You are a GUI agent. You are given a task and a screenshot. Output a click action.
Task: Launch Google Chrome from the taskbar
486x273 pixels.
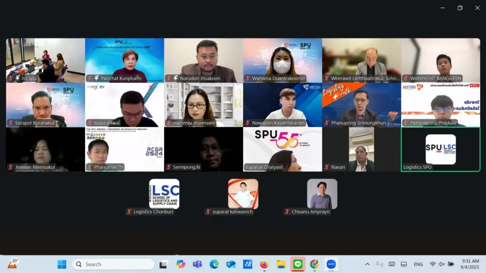tap(314, 264)
